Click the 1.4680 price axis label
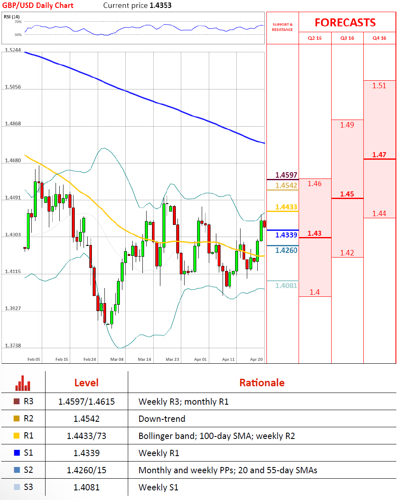This screenshot has width=398, height=500. pos(13,161)
